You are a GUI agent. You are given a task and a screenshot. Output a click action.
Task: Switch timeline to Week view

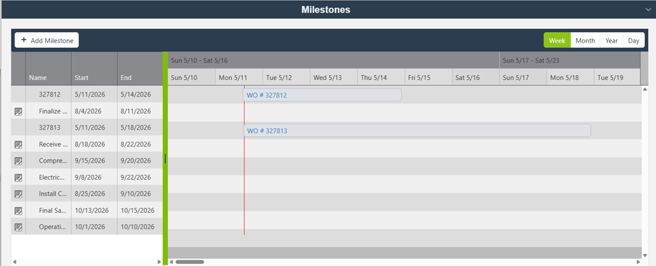[557, 40]
